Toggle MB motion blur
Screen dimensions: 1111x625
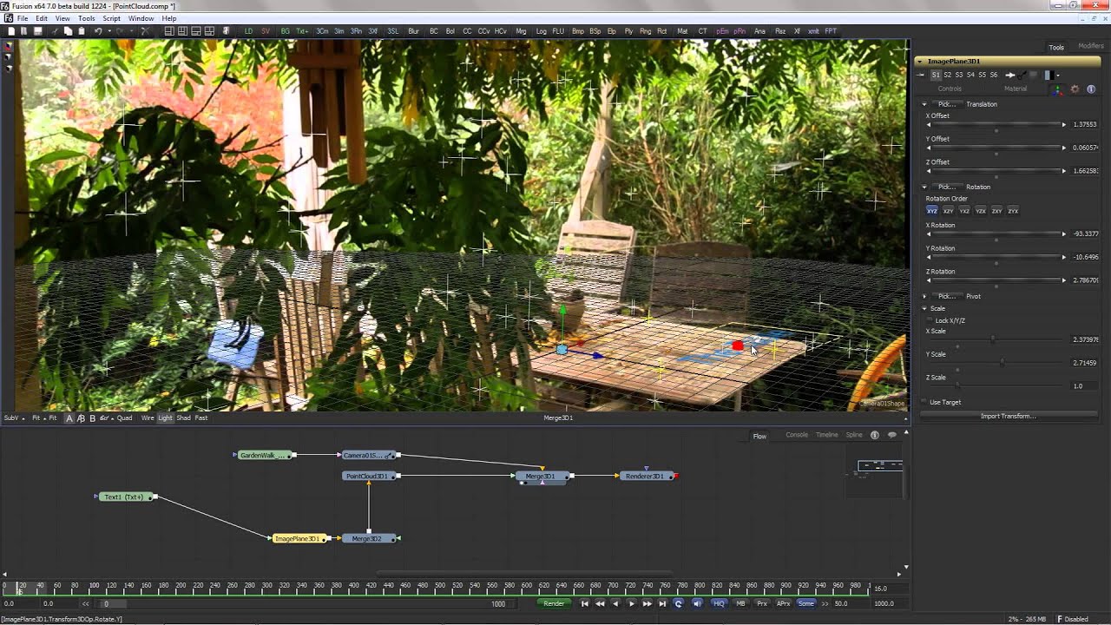[740, 603]
